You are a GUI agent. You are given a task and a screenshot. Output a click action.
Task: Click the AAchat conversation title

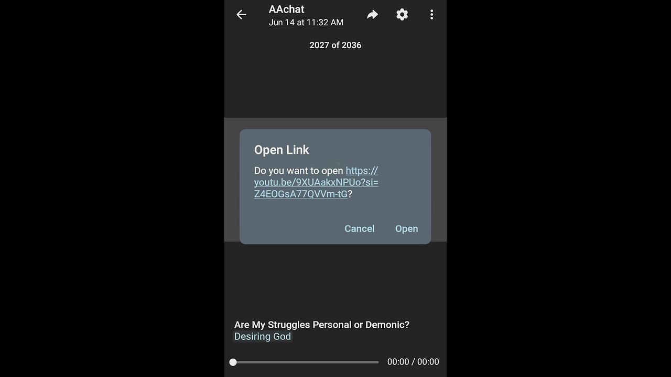tap(286, 9)
